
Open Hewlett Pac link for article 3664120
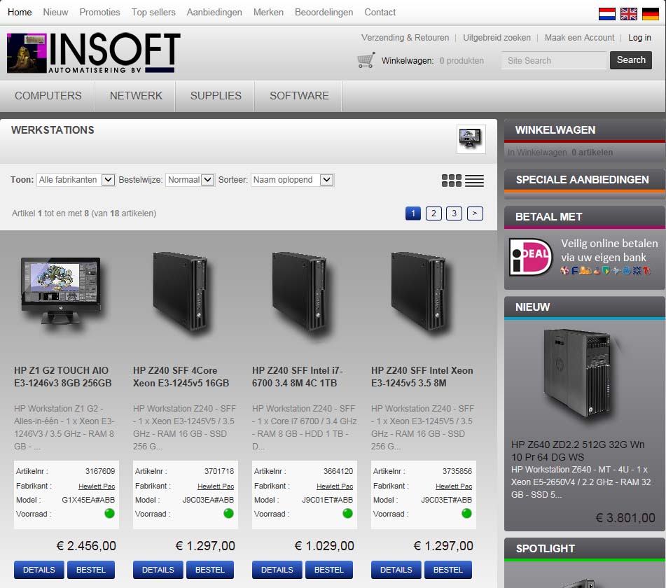point(335,486)
